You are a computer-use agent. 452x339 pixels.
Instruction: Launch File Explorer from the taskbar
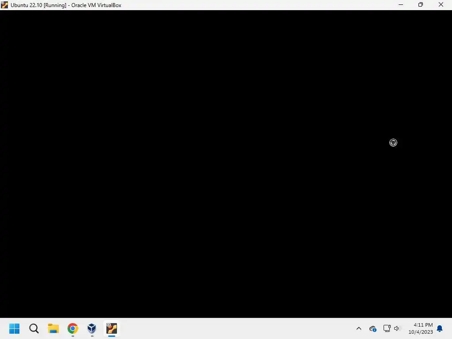[x=53, y=328]
